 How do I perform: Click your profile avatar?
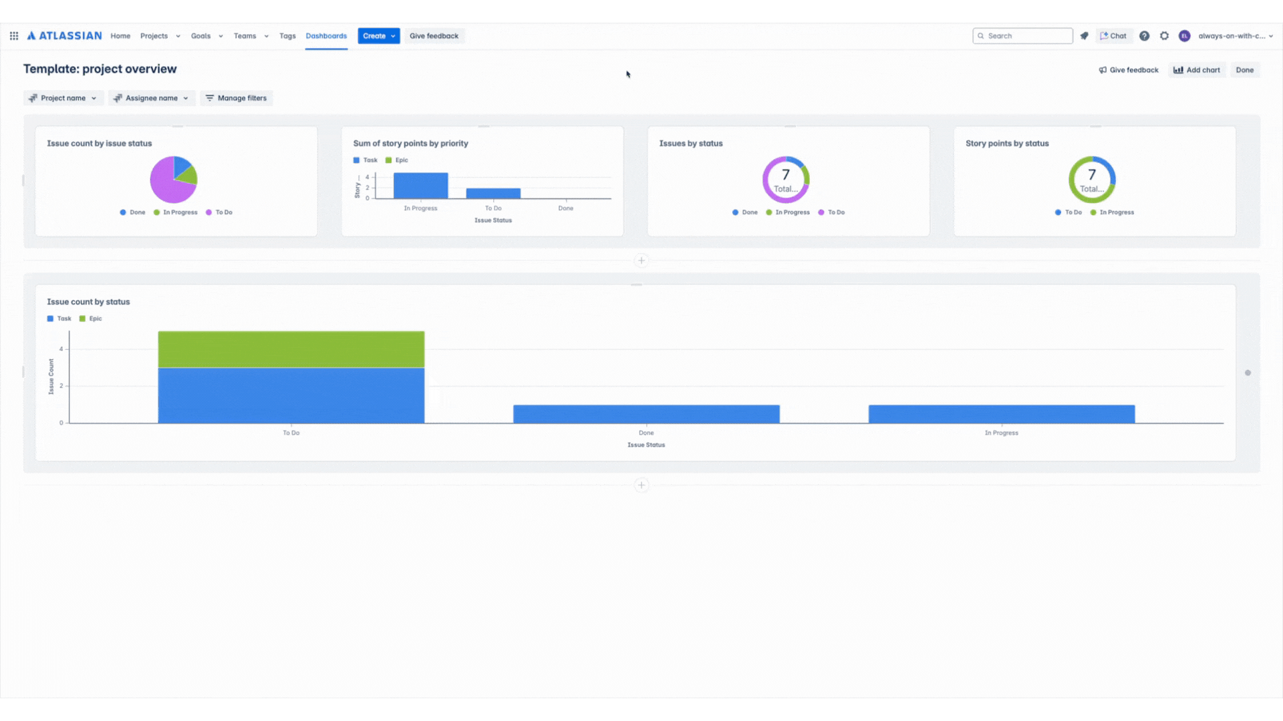(x=1184, y=36)
